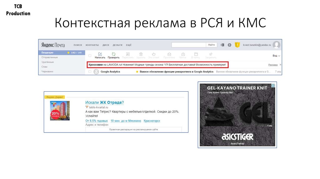Expand the Вид view dropdown

tap(276, 56)
